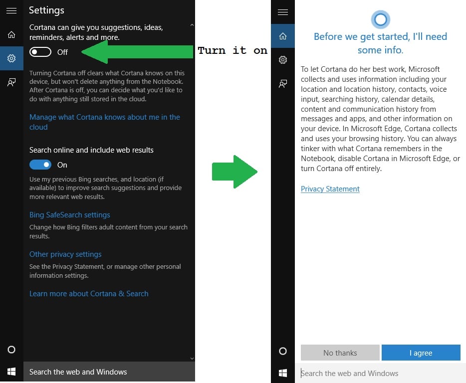Turn on the Cortana suggestions toggle

click(x=40, y=52)
